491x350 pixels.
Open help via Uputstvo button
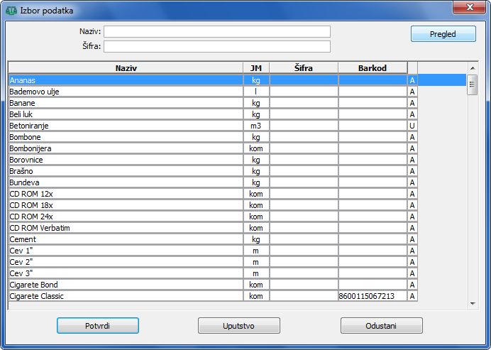[x=239, y=325]
